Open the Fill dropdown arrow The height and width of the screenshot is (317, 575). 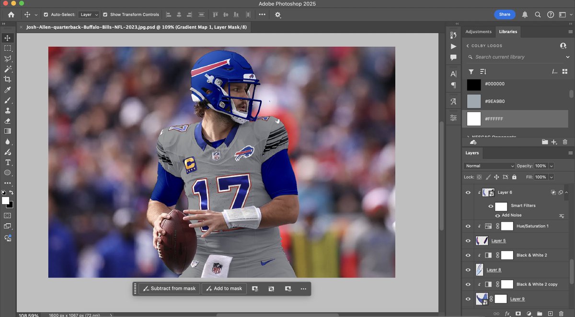(551, 177)
